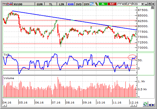Click the 80000 price axis label
Screen dimensions: 157x109
pyautogui.click(x=143, y=26)
